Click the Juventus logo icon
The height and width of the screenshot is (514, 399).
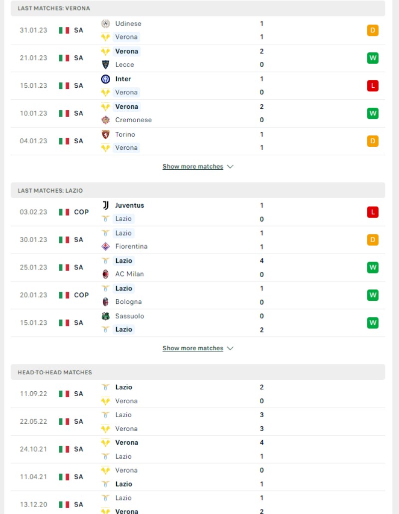pyautogui.click(x=105, y=205)
